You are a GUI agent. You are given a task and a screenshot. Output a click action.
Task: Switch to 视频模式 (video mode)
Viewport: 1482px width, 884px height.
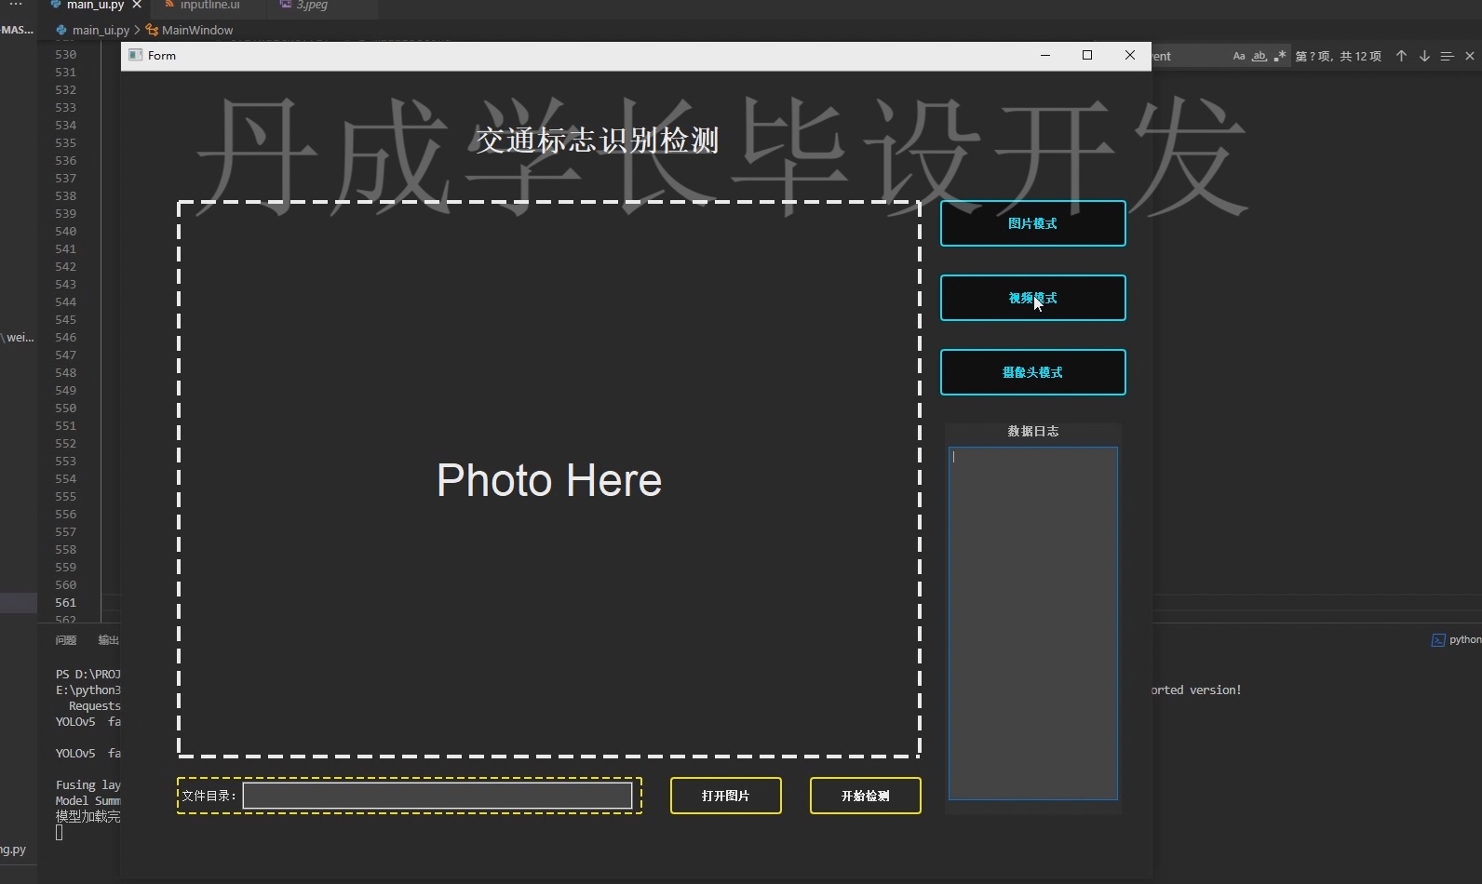pos(1032,298)
